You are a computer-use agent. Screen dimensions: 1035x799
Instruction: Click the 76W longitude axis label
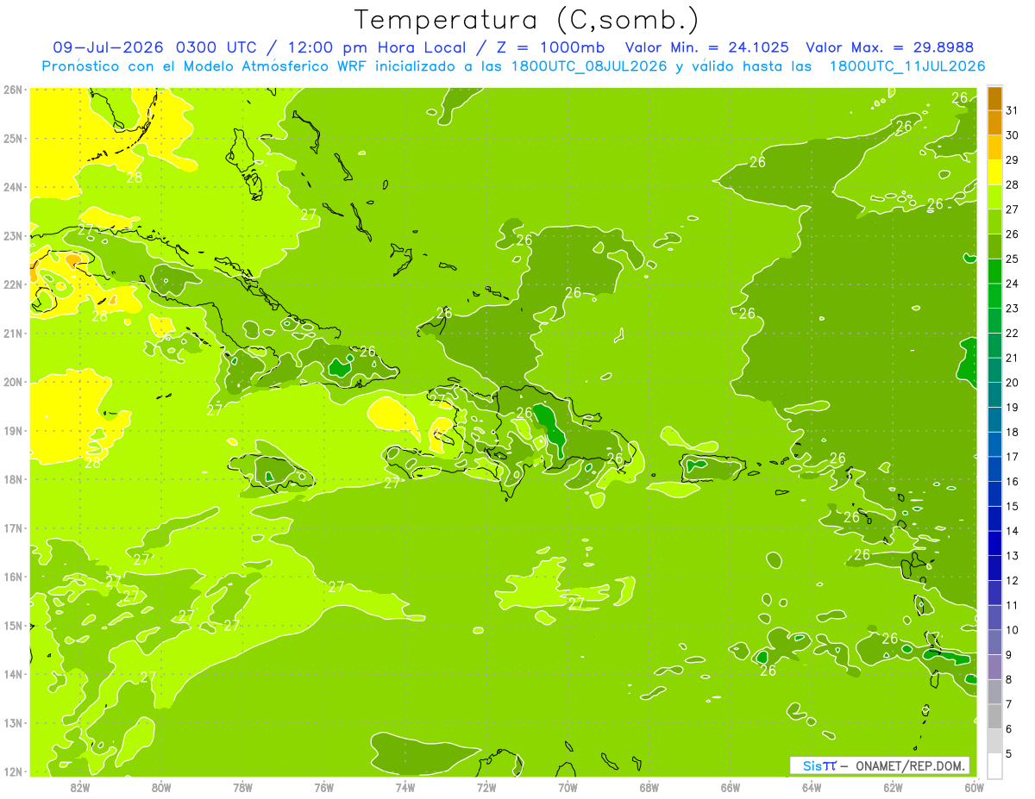(x=324, y=787)
